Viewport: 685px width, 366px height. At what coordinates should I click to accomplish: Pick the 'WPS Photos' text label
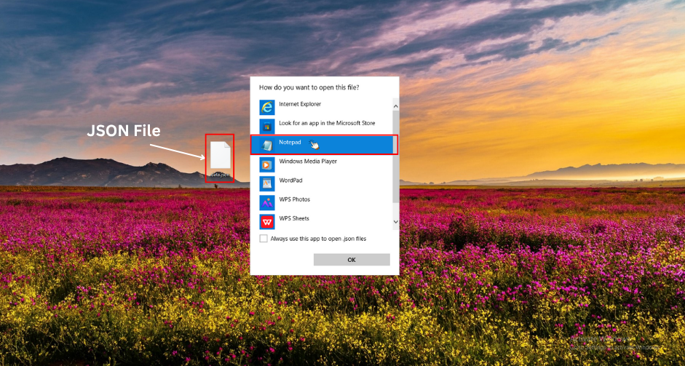[x=295, y=199]
